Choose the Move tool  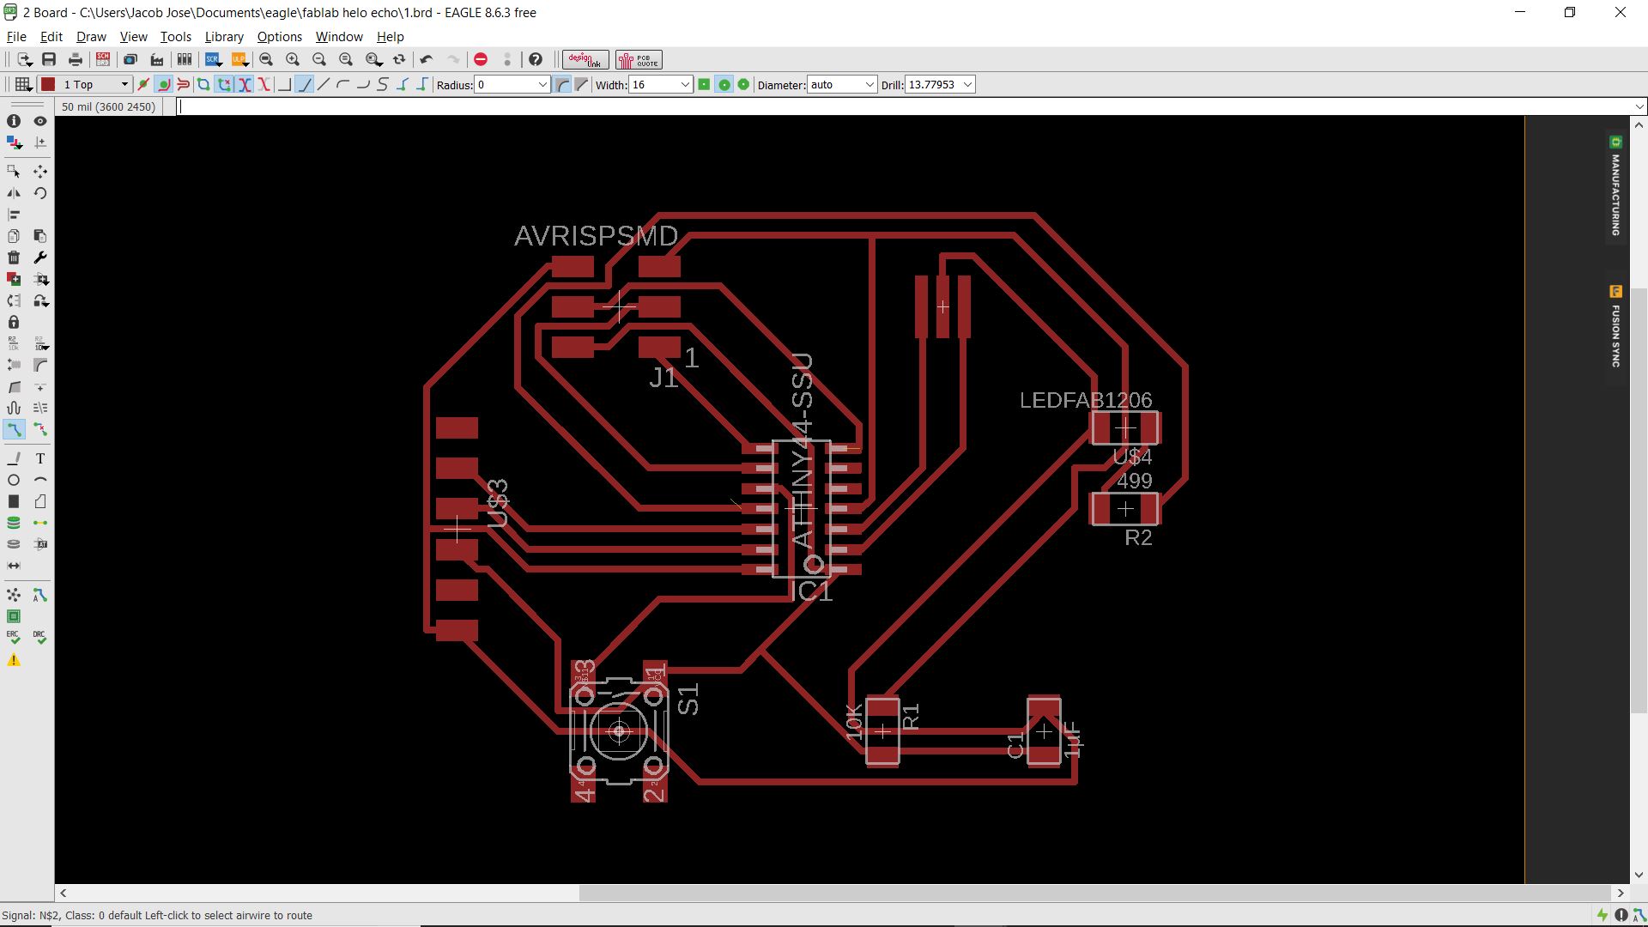40,172
